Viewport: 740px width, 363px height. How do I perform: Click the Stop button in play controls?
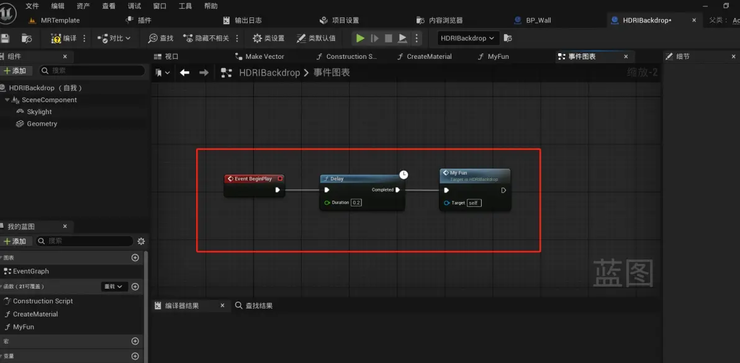(389, 38)
